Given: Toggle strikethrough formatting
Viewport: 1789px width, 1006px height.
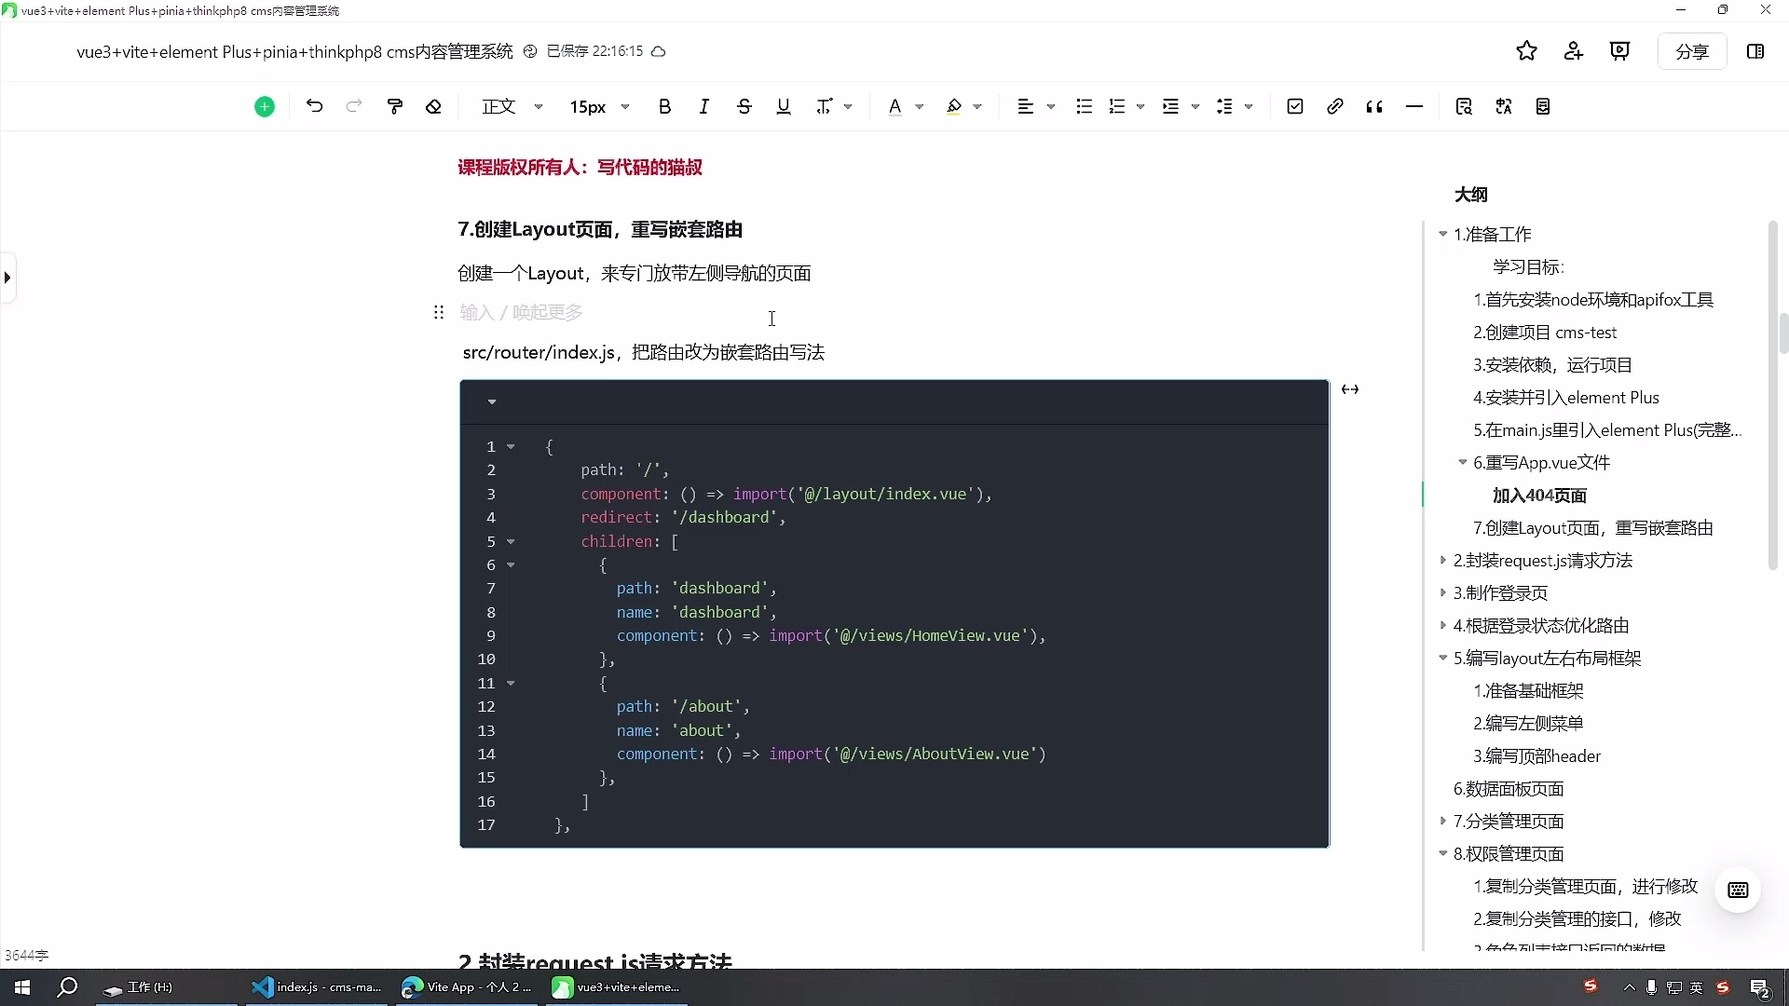Looking at the screenshot, I should point(744,106).
